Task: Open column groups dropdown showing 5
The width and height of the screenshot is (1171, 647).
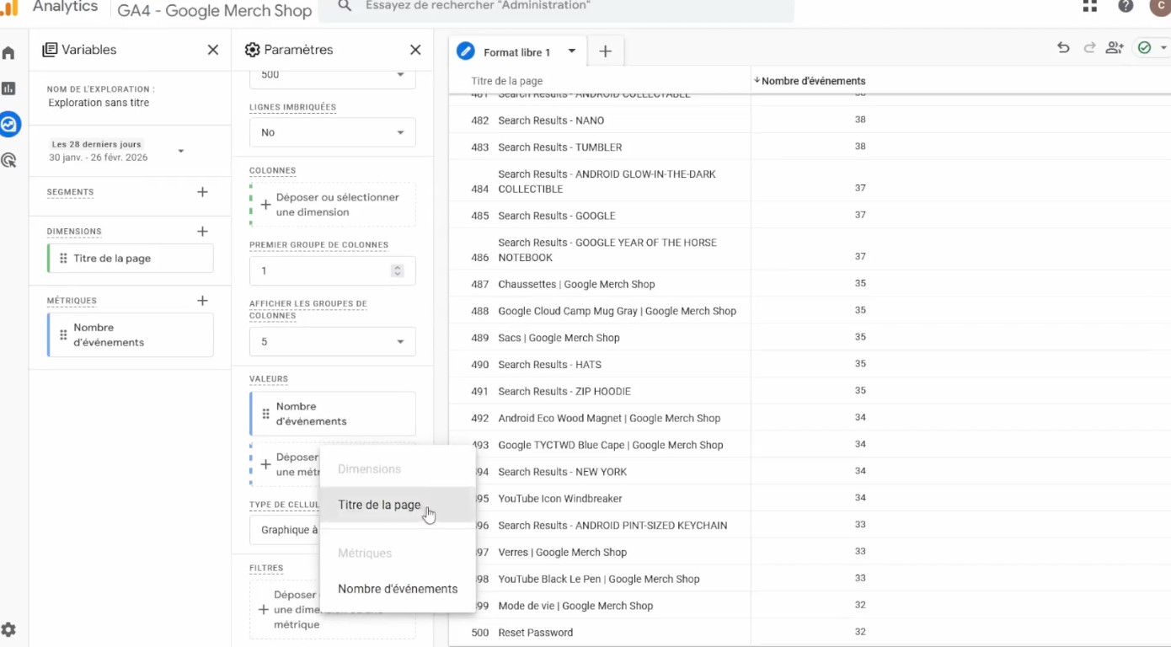Action: [x=332, y=342]
